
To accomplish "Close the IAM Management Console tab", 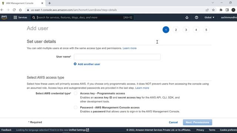I will point(42,3).
